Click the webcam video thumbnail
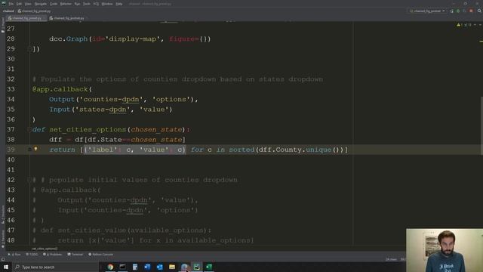 (445, 250)
